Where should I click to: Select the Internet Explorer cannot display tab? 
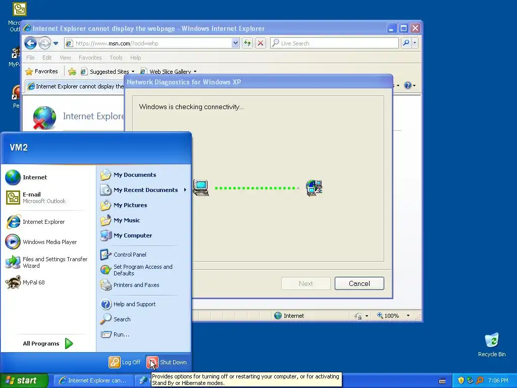pyautogui.click(x=75, y=86)
